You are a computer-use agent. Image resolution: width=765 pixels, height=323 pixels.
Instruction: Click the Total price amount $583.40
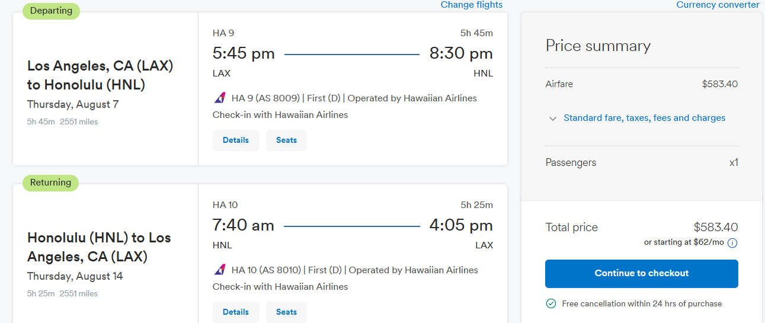click(715, 227)
